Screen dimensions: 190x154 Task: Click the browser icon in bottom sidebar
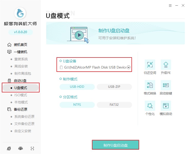coord(9,148)
